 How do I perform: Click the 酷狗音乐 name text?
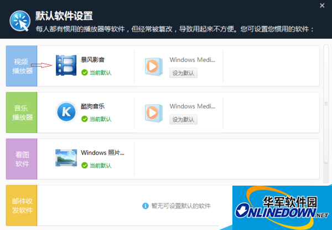pos(93,106)
